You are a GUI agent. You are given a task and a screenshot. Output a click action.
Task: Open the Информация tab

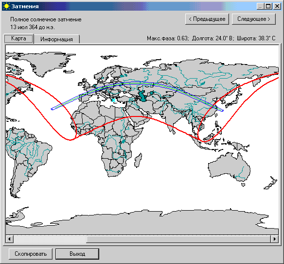pos(56,39)
